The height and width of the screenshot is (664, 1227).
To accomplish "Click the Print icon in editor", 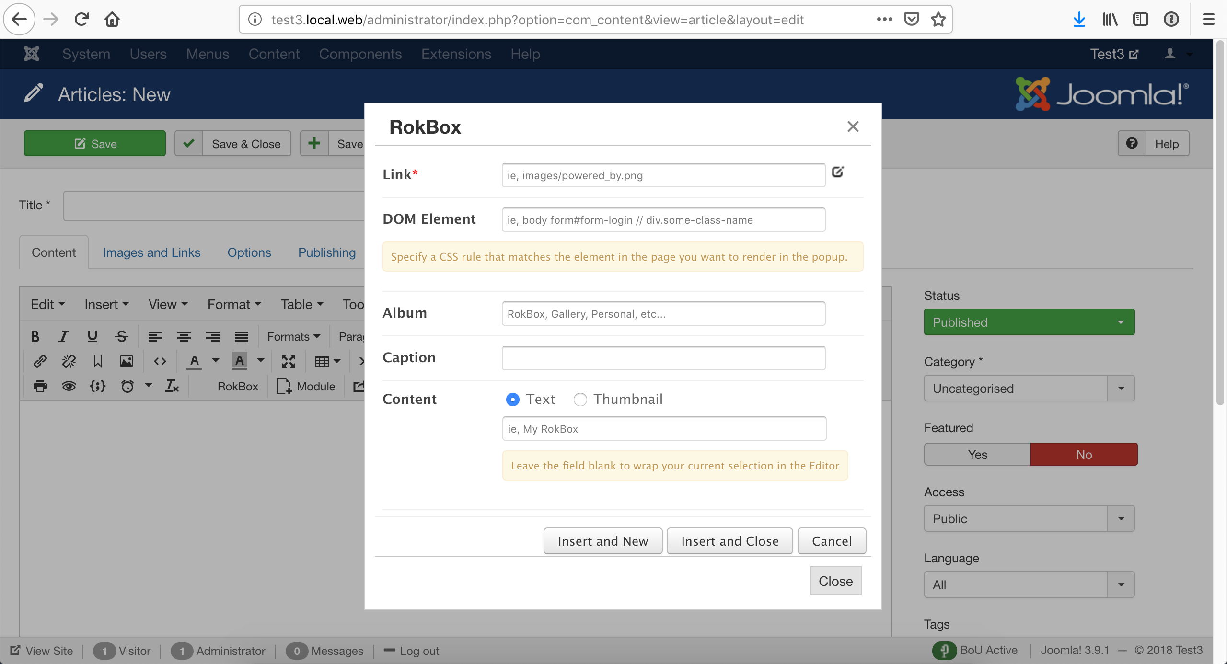I will [40, 386].
